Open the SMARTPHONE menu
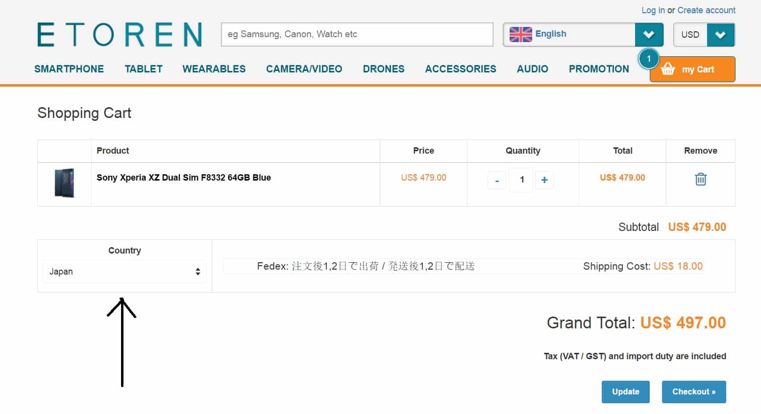The width and height of the screenshot is (761, 414). (69, 69)
